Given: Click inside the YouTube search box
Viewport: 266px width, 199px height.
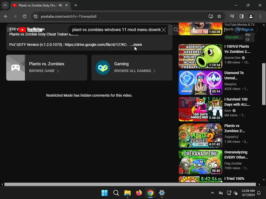Looking at the screenshot, I should pos(116,30).
